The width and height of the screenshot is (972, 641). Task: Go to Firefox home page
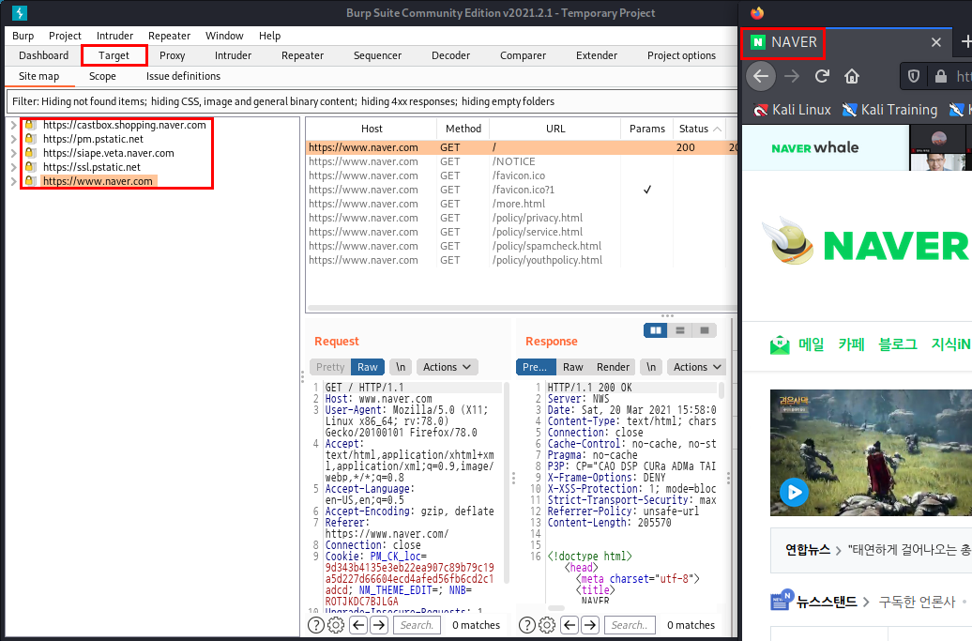coord(852,76)
